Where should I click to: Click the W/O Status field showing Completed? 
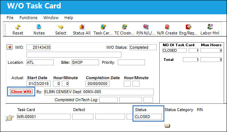tap(143, 47)
